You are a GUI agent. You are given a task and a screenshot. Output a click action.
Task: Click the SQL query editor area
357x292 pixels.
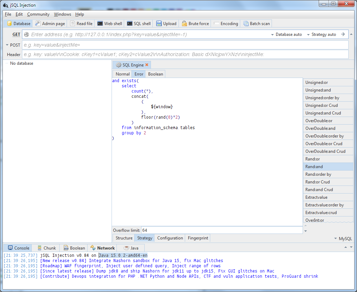point(207,152)
